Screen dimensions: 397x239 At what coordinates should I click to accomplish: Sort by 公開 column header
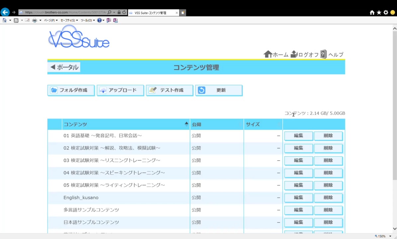(x=217, y=124)
